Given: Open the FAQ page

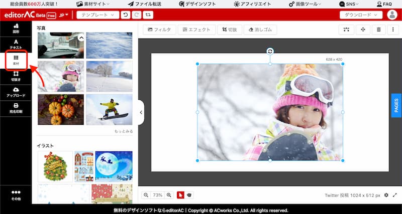Looking at the screenshot, I should 384,4.
